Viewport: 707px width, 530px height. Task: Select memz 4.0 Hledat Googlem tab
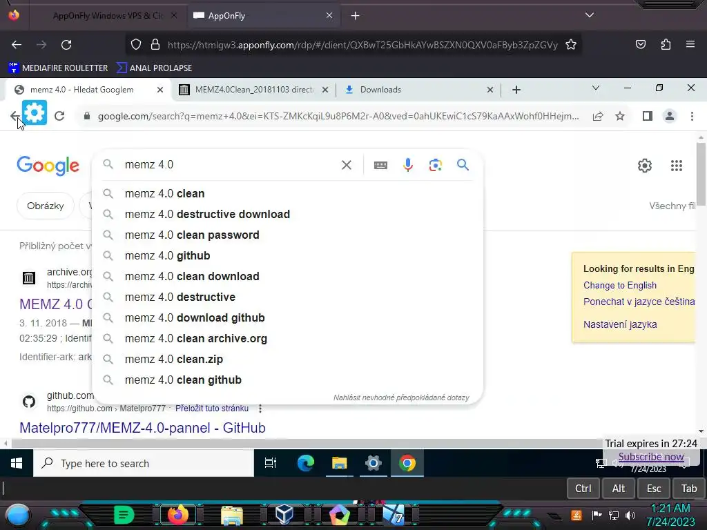coord(82,90)
